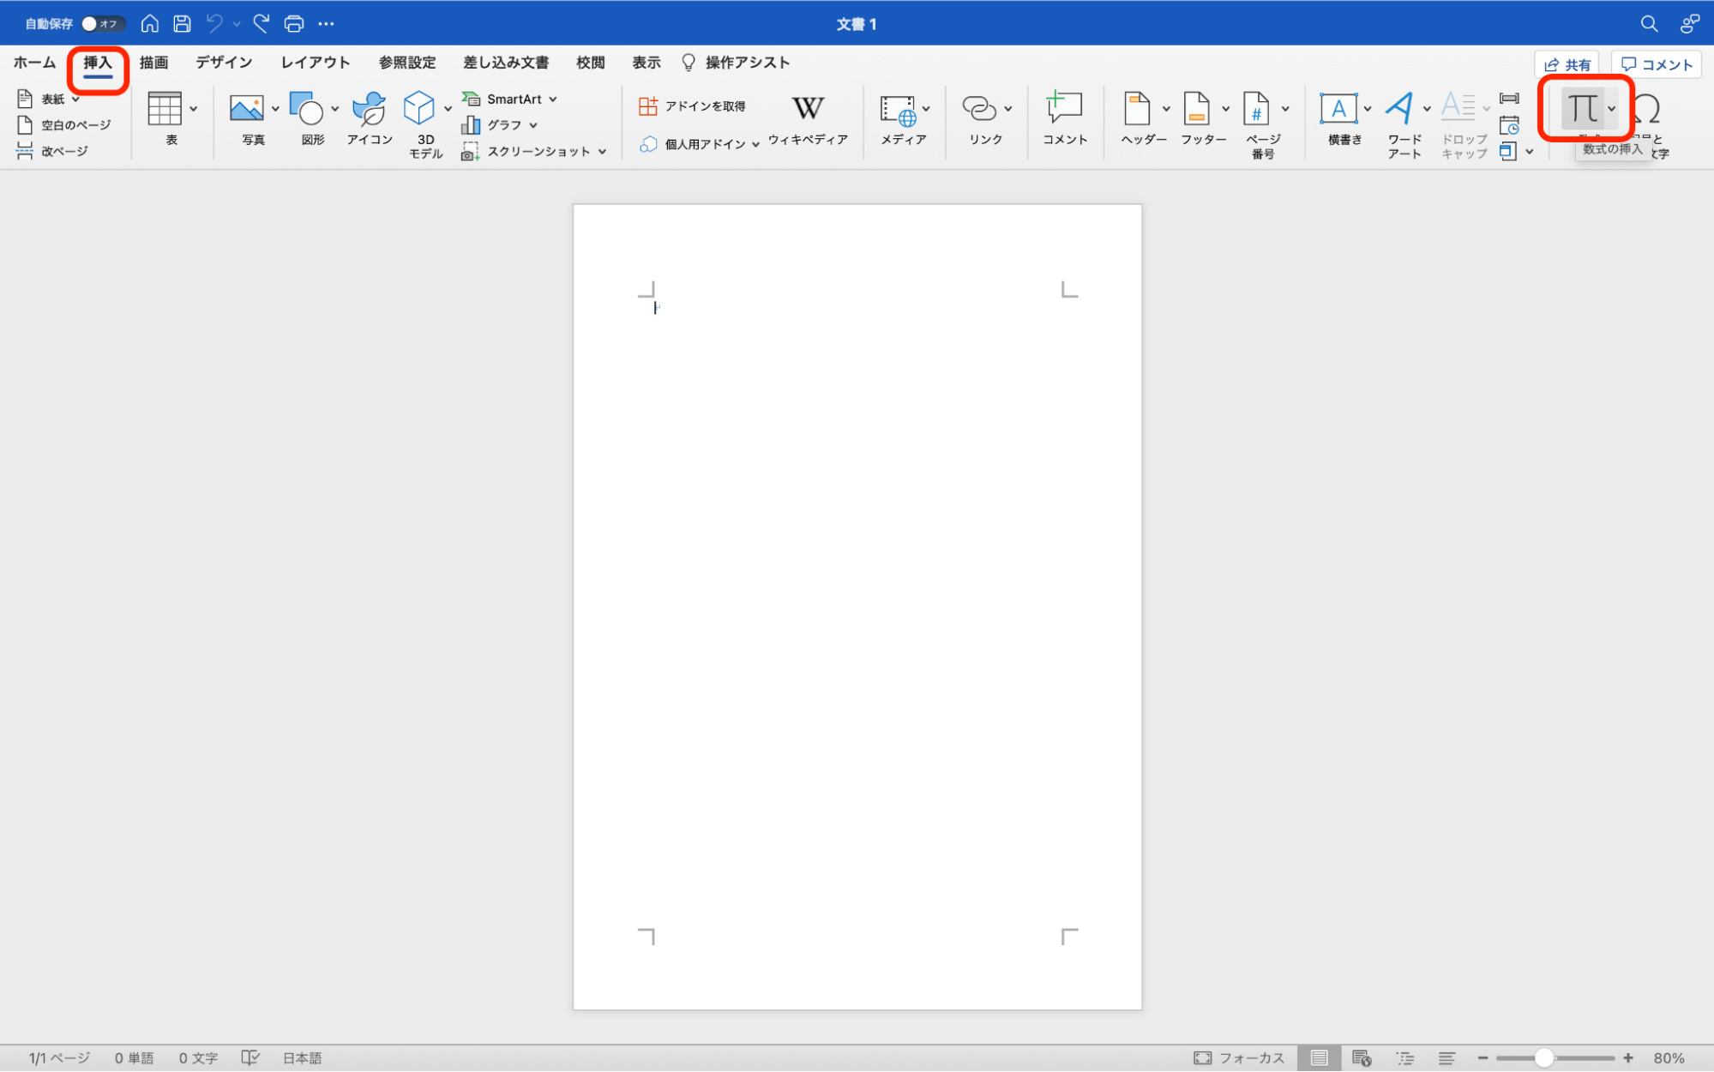Zoom out with minus button
Screen dimensions: 1714x1072
tap(1482, 1058)
